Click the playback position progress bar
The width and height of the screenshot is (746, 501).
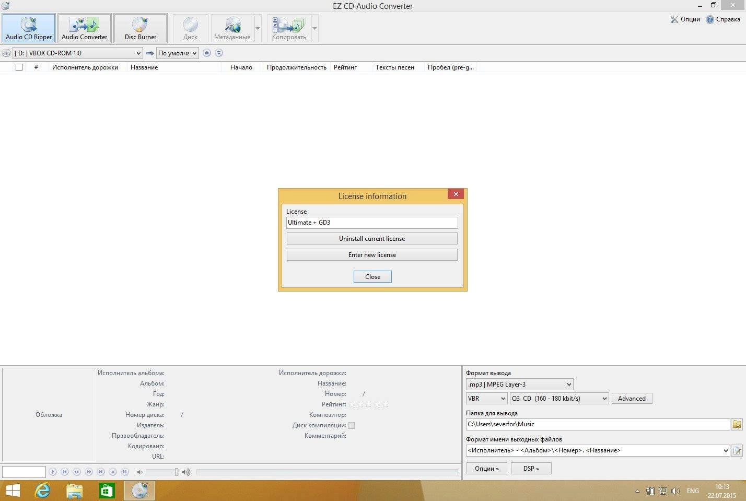[x=327, y=472]
